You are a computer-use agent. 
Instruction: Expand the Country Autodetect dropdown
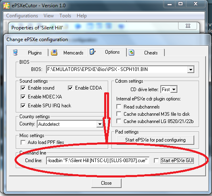click(x=100, y=124)
